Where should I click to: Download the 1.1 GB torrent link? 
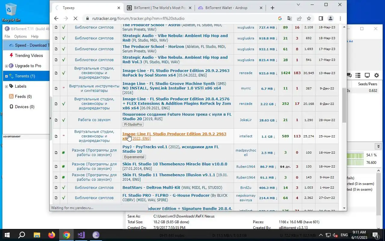[x=268, y=136]
